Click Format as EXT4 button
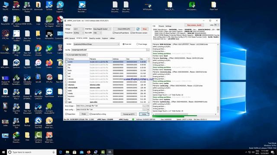 pos(129,114)
